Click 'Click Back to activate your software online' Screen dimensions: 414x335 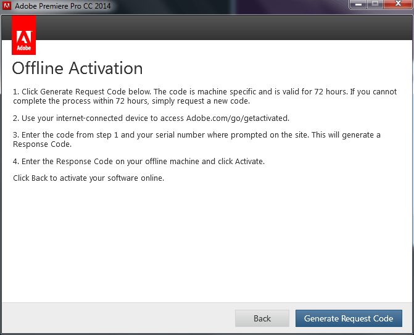tap(88, 178)
